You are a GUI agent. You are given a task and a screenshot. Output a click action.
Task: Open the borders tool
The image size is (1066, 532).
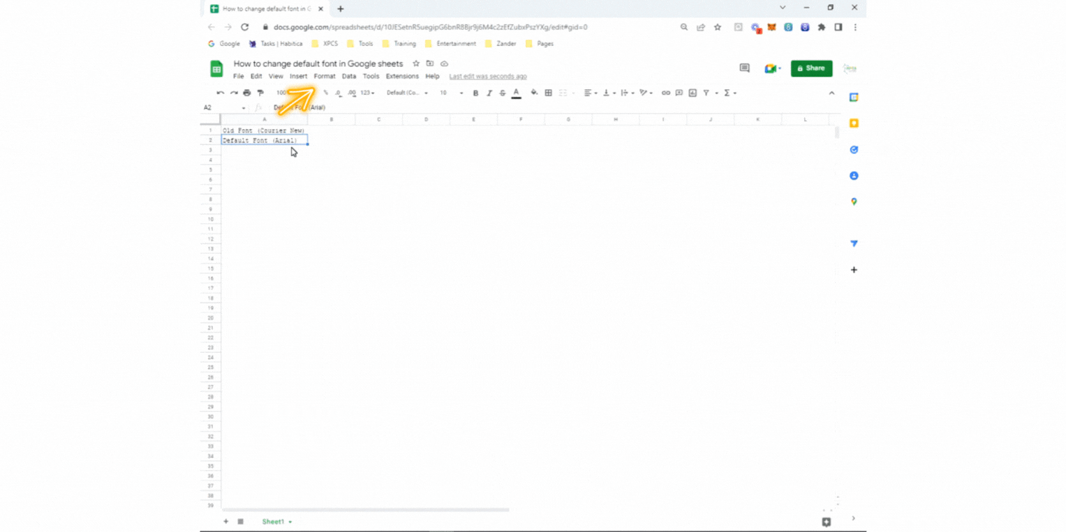(549, 92)
